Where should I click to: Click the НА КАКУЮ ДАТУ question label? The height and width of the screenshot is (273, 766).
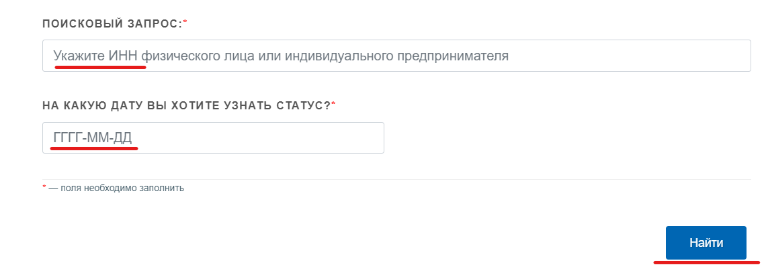tap(186, 106)
